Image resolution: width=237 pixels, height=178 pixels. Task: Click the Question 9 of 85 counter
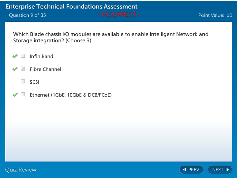tap(27, 15)
